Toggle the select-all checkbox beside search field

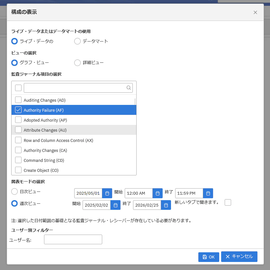click(x=18, y=88)
